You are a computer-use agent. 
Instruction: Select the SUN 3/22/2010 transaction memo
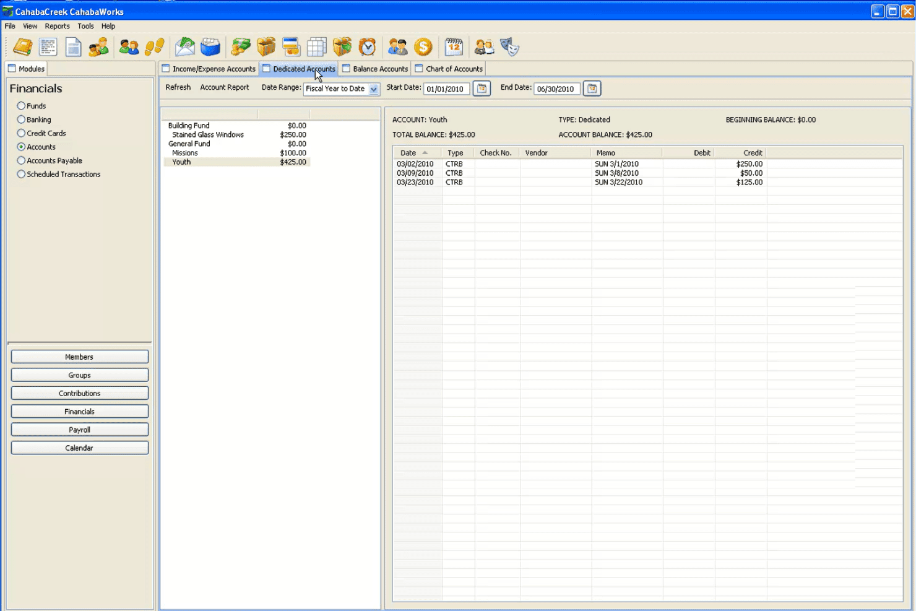click(x=619, y=182)
